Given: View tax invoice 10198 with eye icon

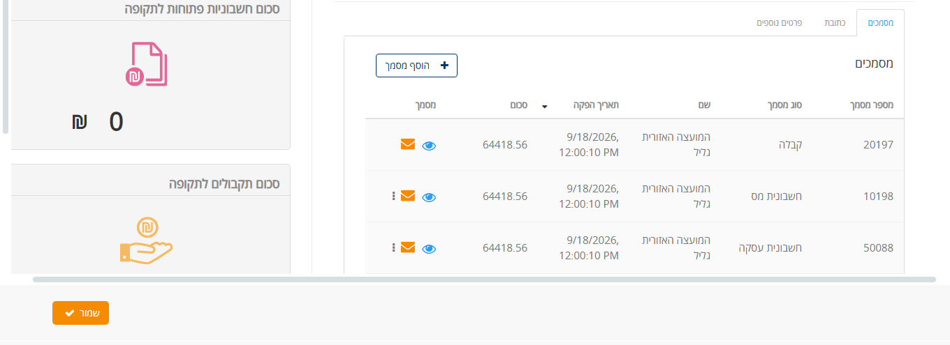Looking at the screenshot, I should click(x=429, y=197).
